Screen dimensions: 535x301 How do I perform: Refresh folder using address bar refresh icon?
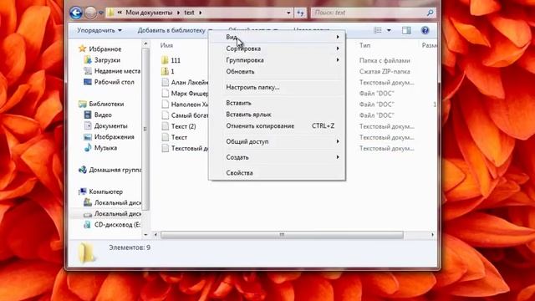(x=300, y=13)
